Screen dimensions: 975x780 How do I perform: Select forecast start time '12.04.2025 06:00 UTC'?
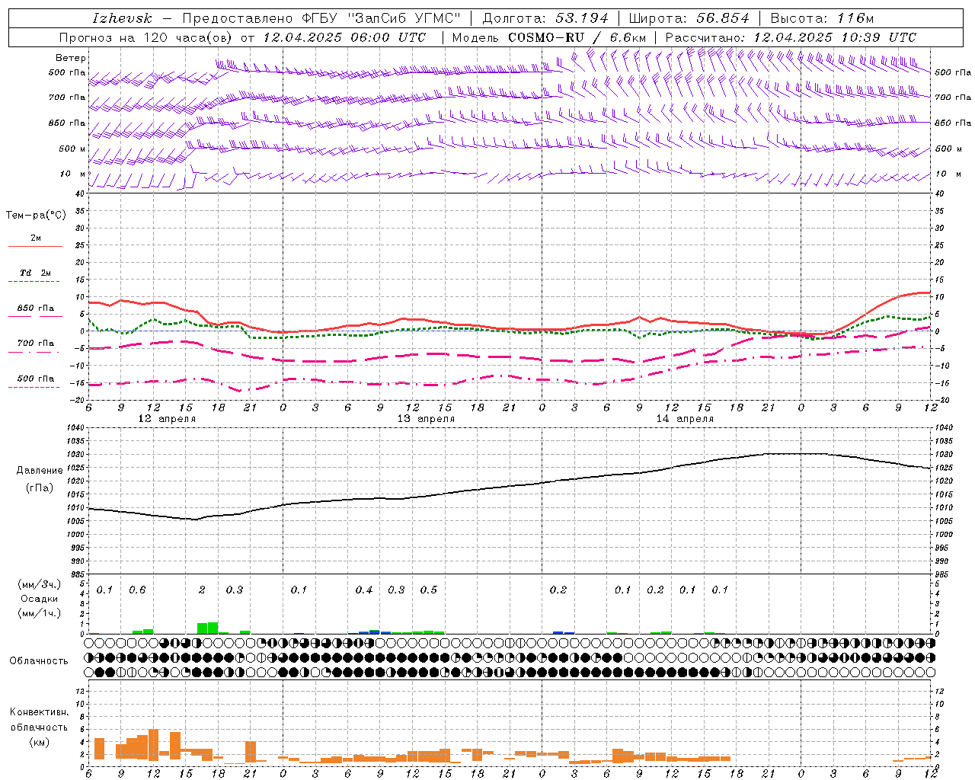[x=344, y=37]
